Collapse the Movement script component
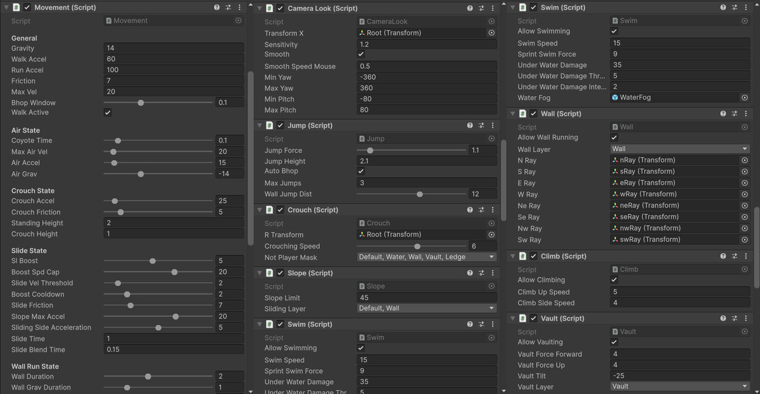The height and width of the screenshot is (394, 760). [x=6, y=8]
